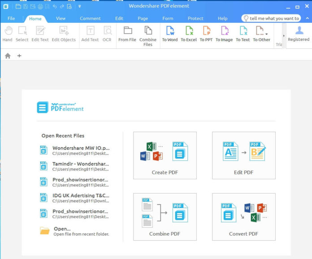Click the save icon in quick access bar
This screenshot has height=259, width=312.
[26, 6]
